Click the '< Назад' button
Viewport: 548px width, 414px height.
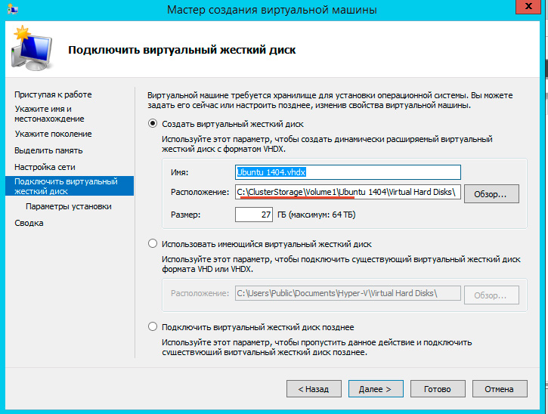pos(314,389)
